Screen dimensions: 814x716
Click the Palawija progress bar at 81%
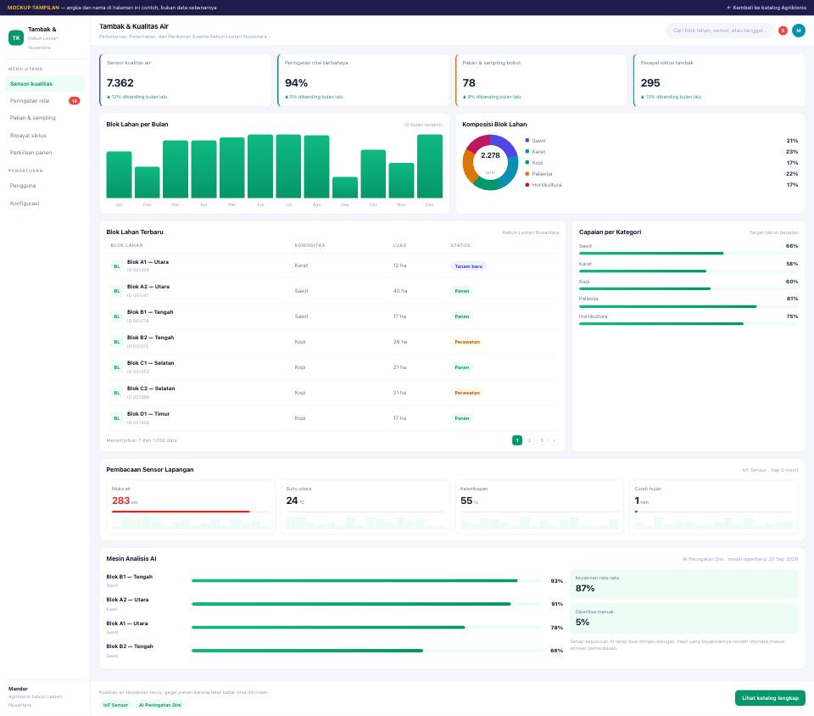689,306
